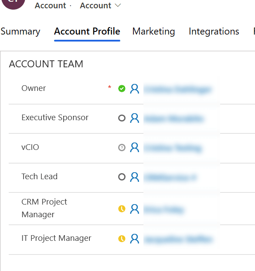Open the Executive Sponsor's linked name
This screenshot has height=271, width=255.
(x=173, y=119)
